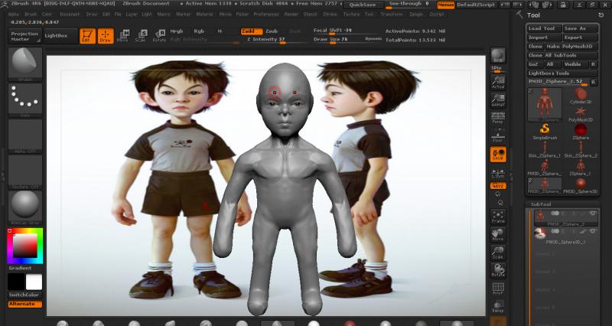Image resolution: width=612 pixels, height=326 pixels.
Task: Click the AAHalf zoom icon
Action: [498, 100]
